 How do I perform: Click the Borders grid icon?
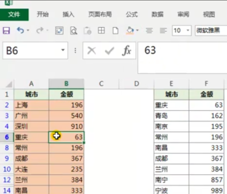(x=101, y=31)
